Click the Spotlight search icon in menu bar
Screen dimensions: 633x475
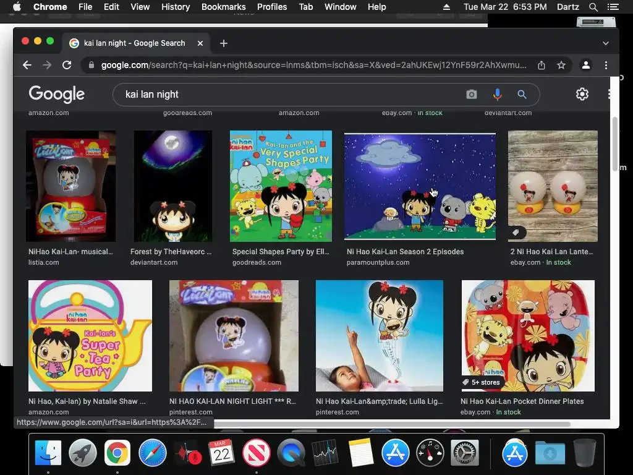pyautogui.click(x=593, y=7)
